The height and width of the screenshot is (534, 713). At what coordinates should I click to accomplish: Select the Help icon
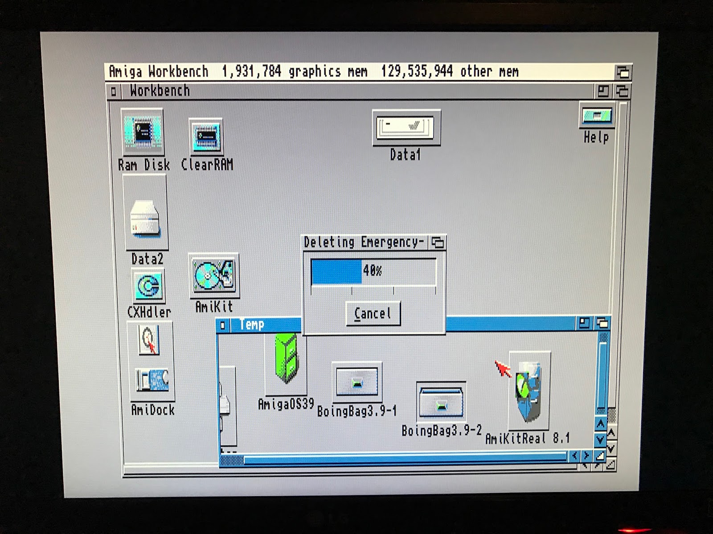597,116
